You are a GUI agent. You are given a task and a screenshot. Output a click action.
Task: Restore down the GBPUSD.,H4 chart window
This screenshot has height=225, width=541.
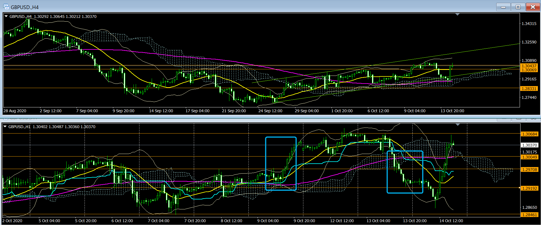click(518, 7)
